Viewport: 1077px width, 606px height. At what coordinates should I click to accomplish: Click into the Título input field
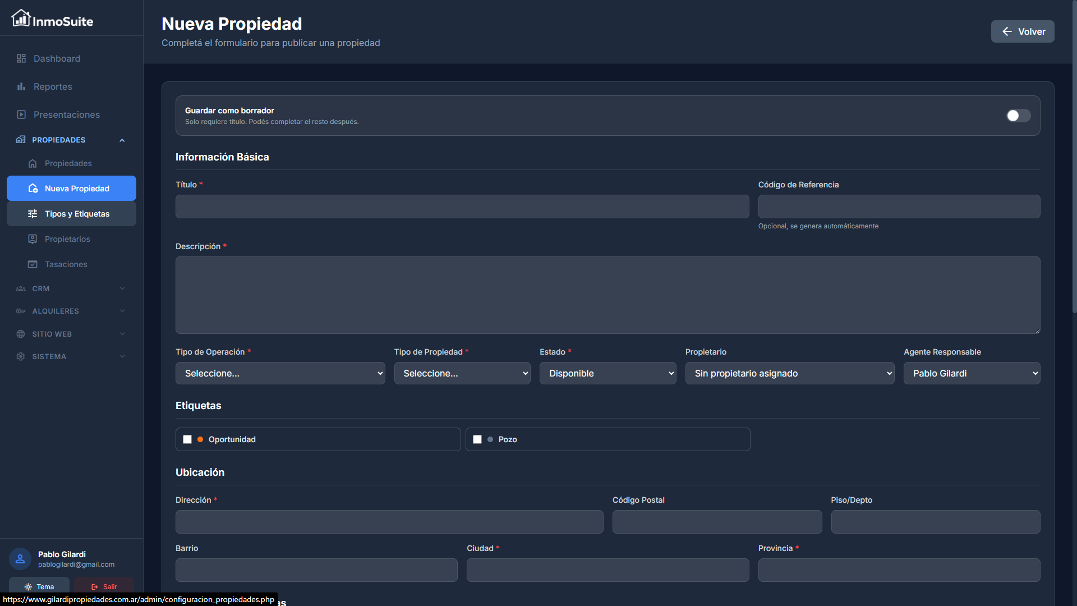coord(462,206)
